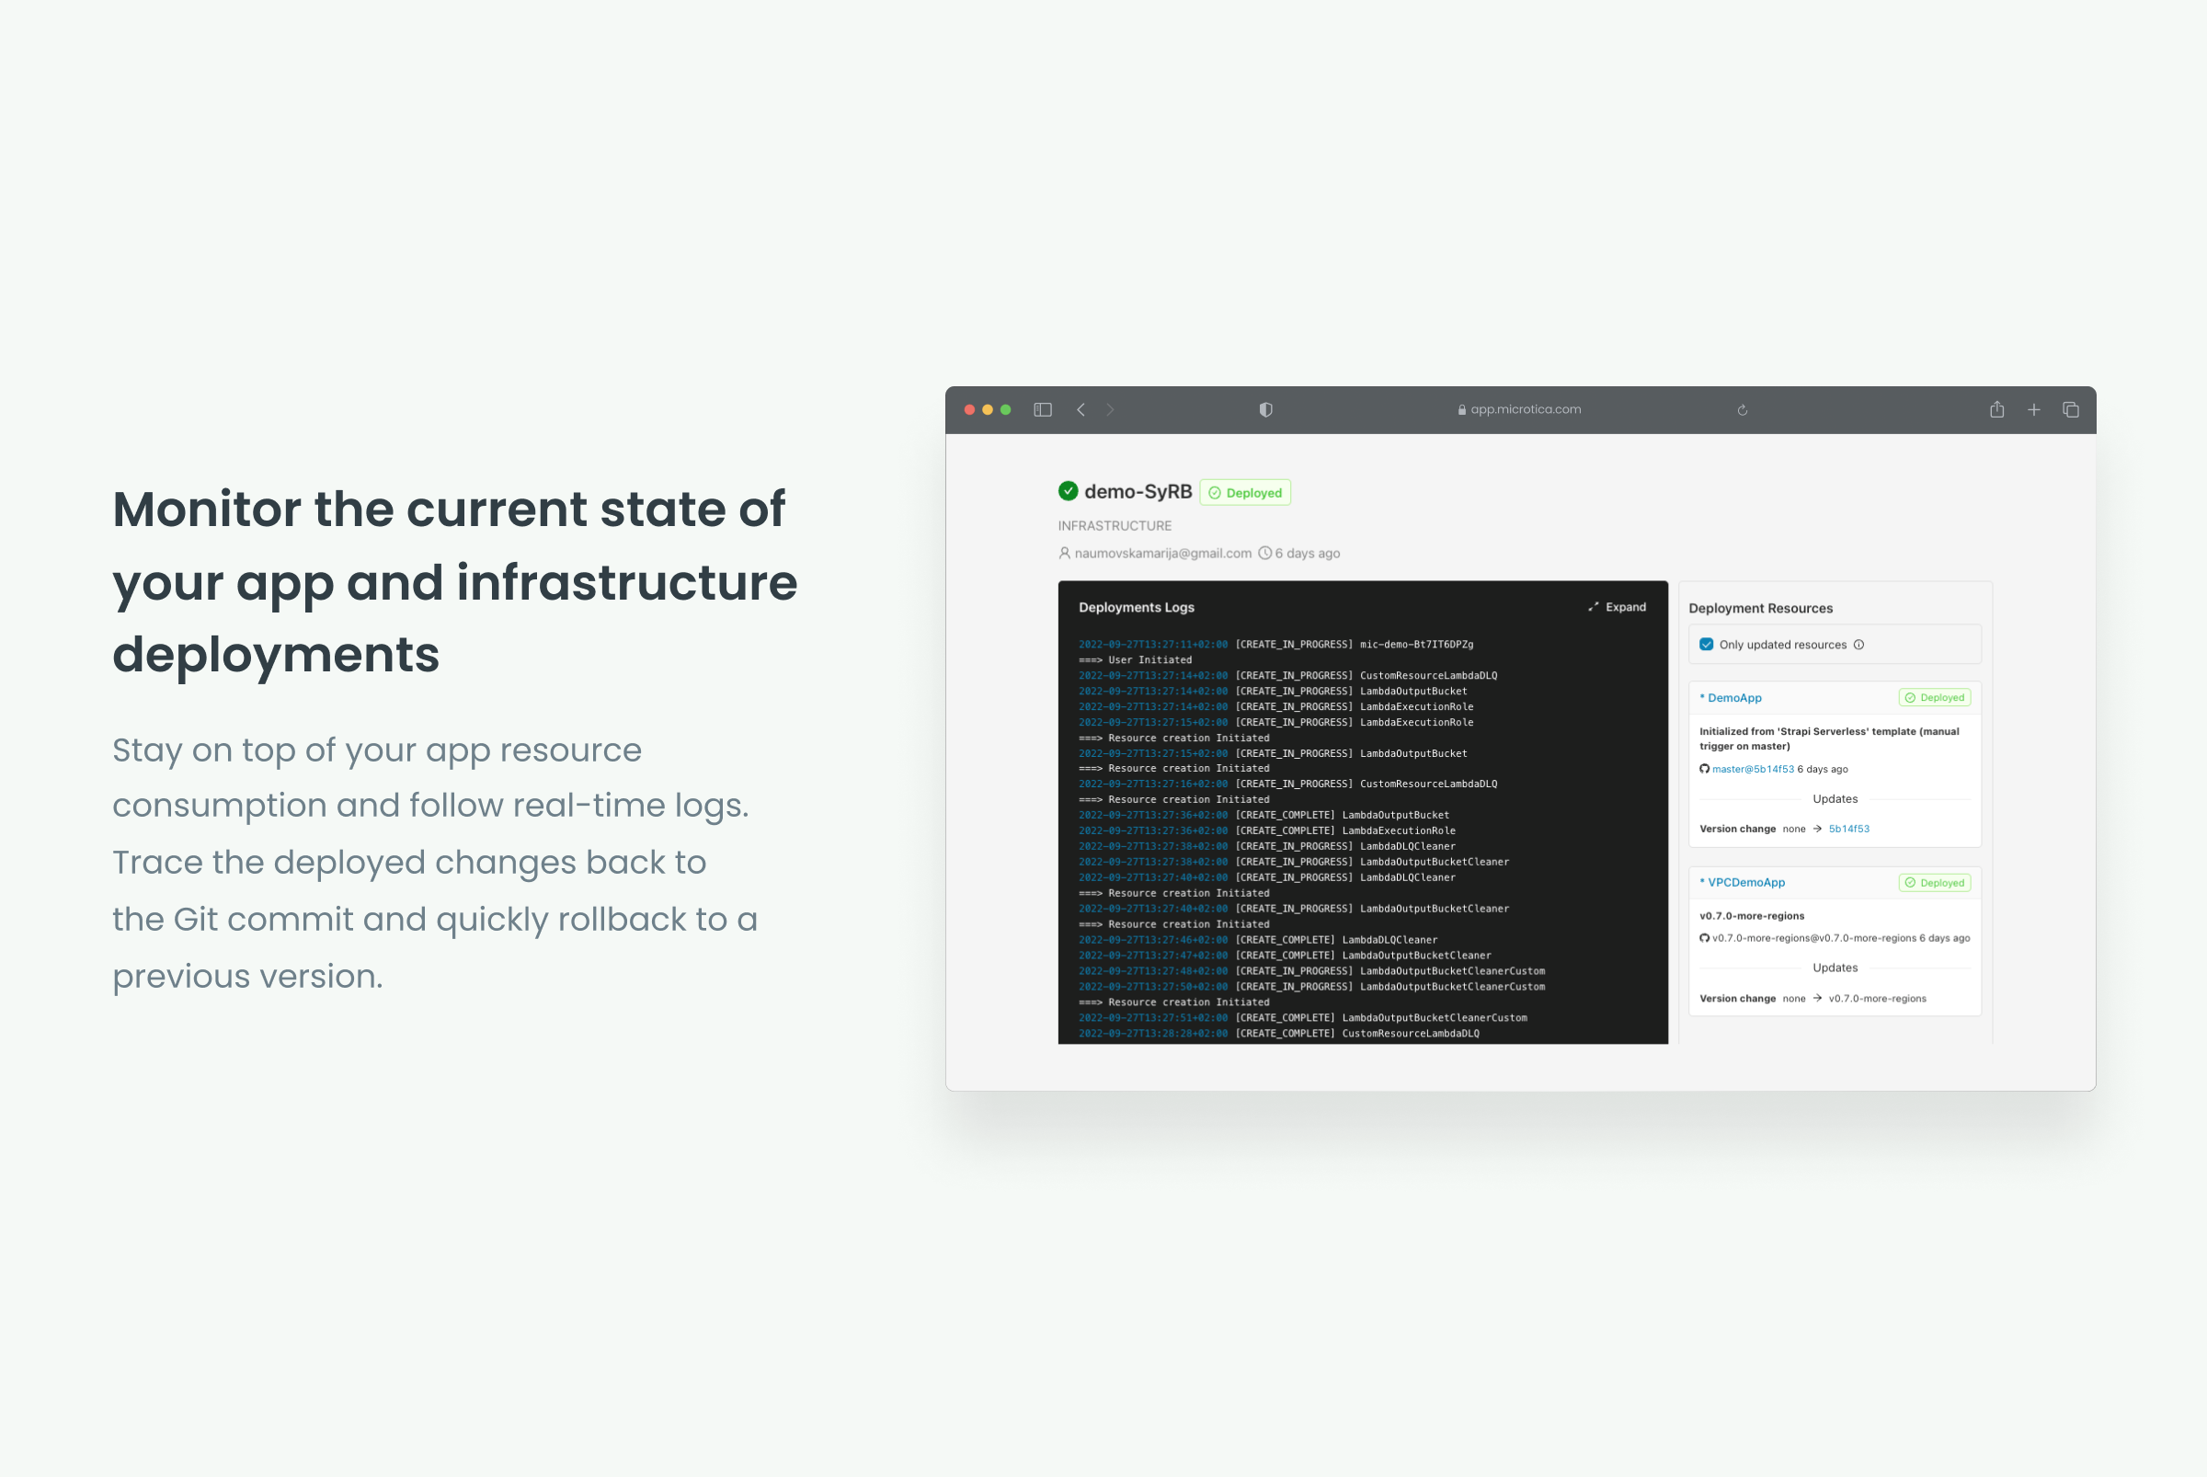This screenshot has height=1477, width=2207.
Task: Show the tab overview icon
Action: coord(2069,410)
